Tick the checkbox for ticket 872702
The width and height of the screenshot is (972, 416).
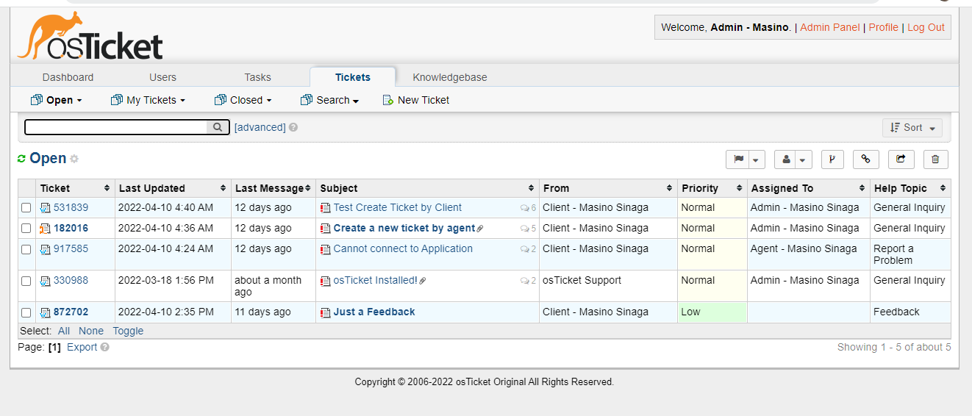point(26,312)
